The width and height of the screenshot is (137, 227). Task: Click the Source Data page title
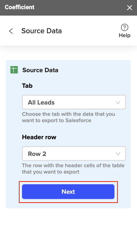point(42,31)
